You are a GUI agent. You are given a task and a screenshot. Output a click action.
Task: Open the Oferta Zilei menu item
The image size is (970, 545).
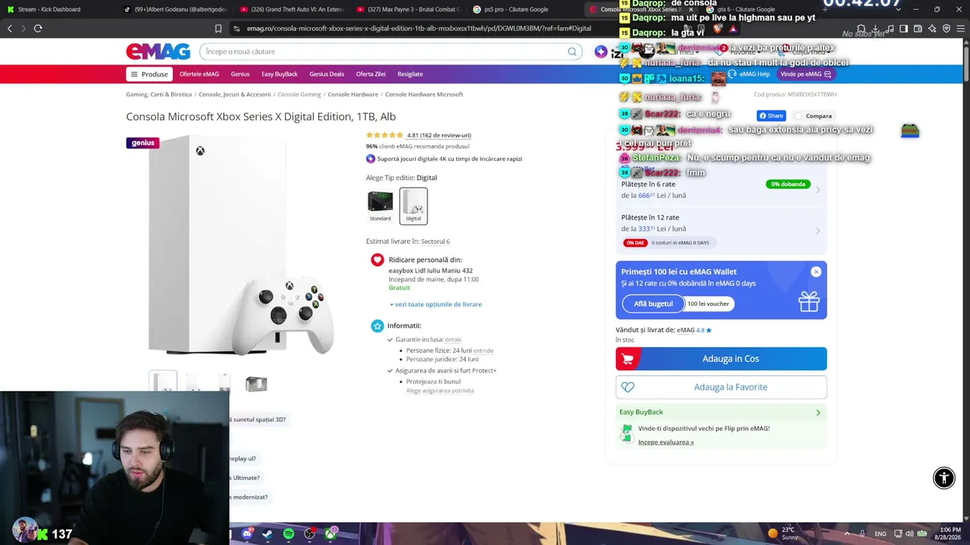coord(371,74)
